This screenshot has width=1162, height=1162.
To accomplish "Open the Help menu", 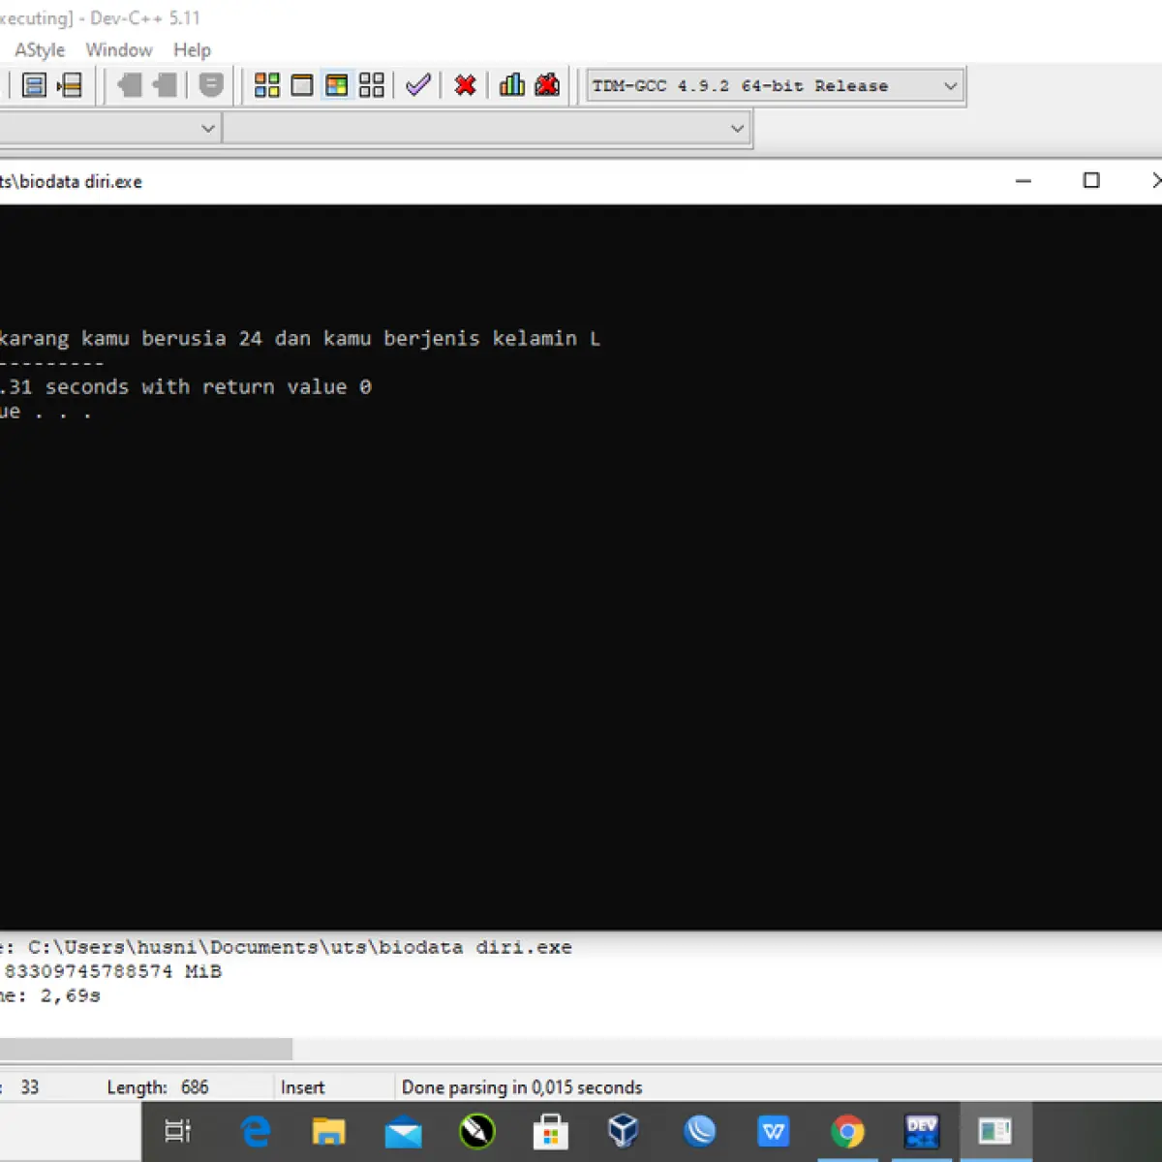I will pyautogui.click(x=192, y=49).
